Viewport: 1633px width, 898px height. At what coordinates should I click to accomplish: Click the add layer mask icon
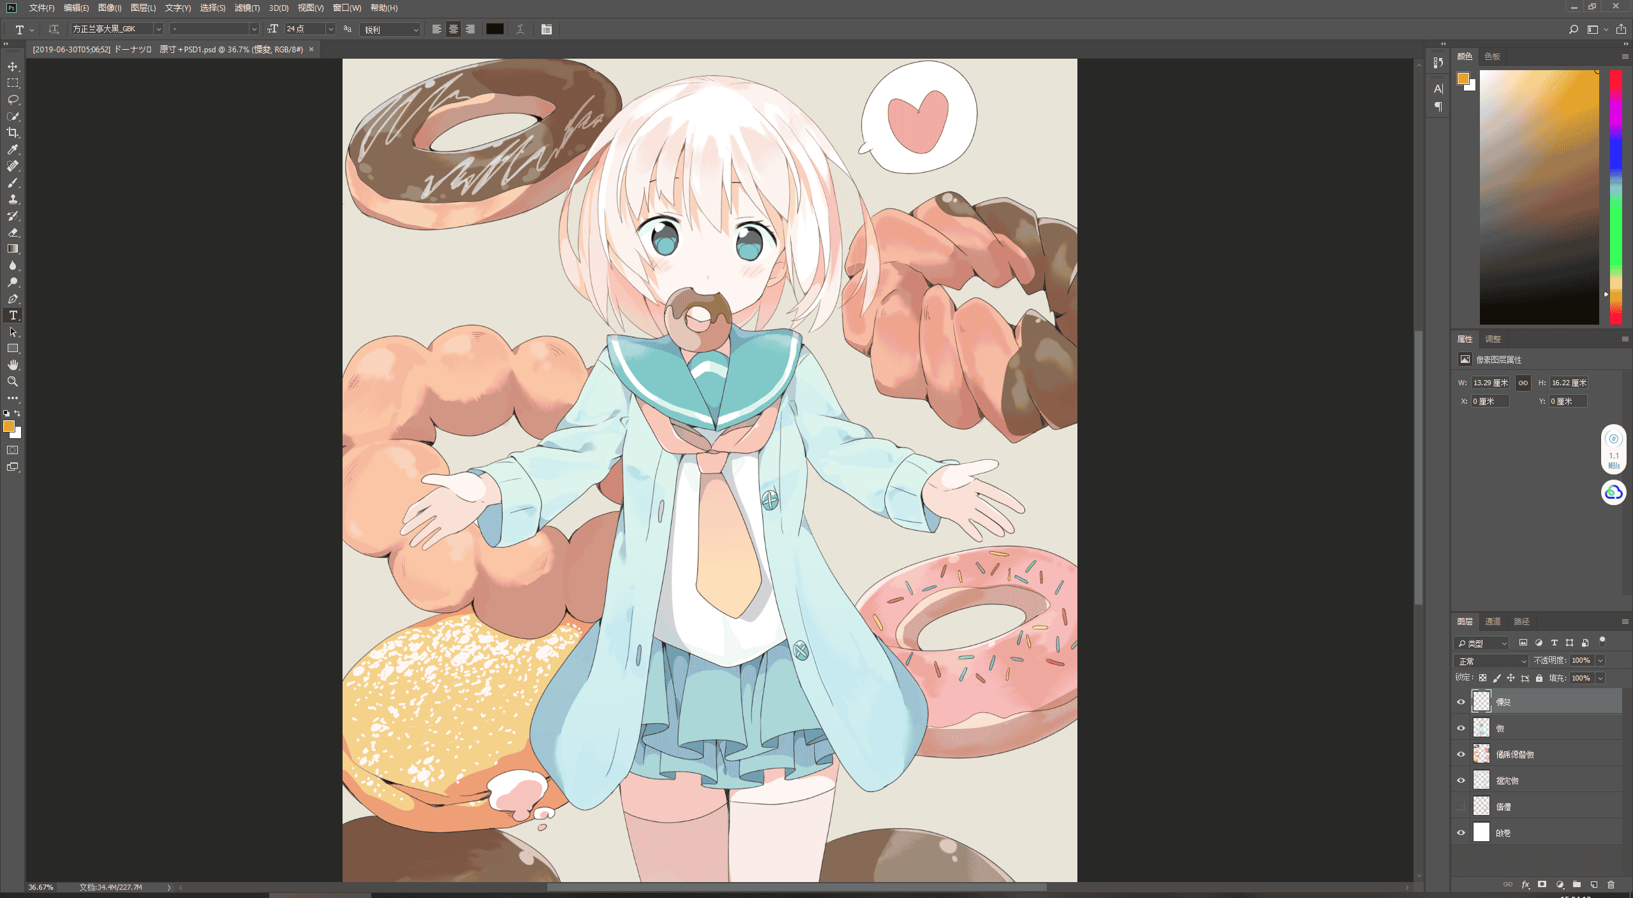pos(1542,885)
